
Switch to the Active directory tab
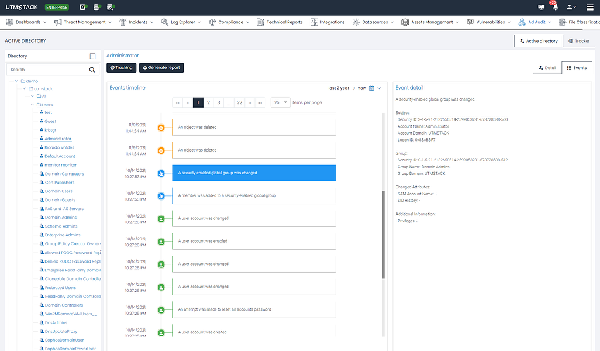pos(538,41)
